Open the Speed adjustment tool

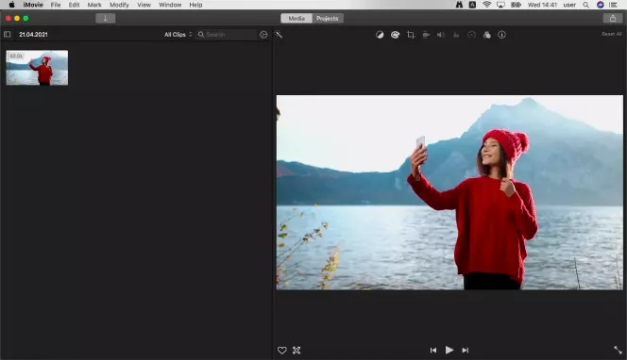pyautogui.click(x=471, y=35)
